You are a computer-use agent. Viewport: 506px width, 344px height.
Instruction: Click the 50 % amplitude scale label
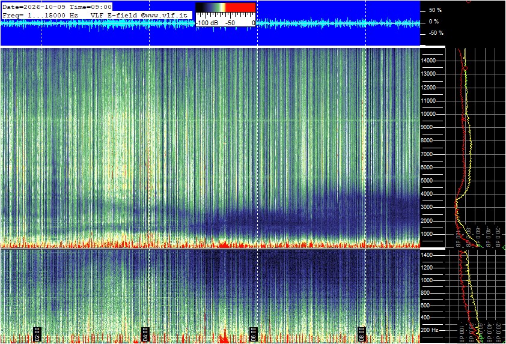[435, 10]
